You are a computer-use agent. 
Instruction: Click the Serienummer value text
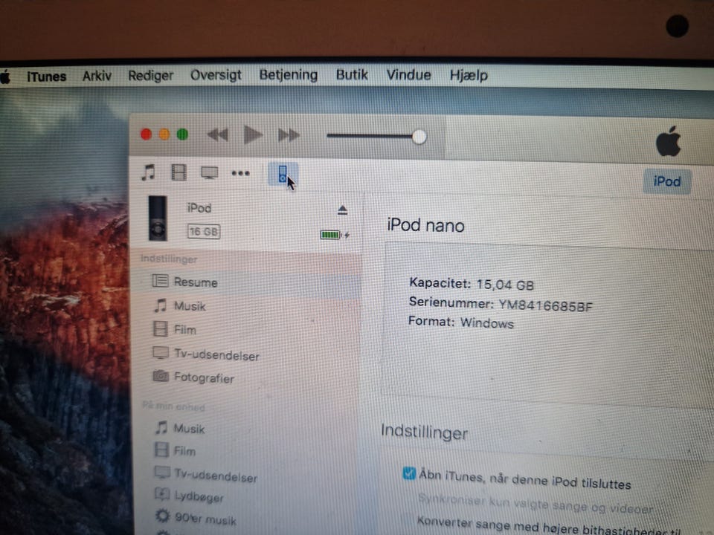545,305
